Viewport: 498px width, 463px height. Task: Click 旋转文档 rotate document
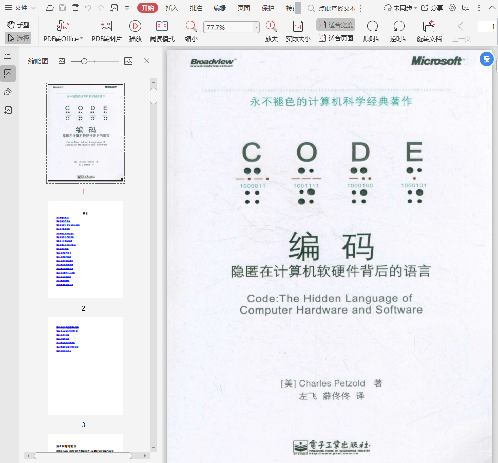coord(429,31)
